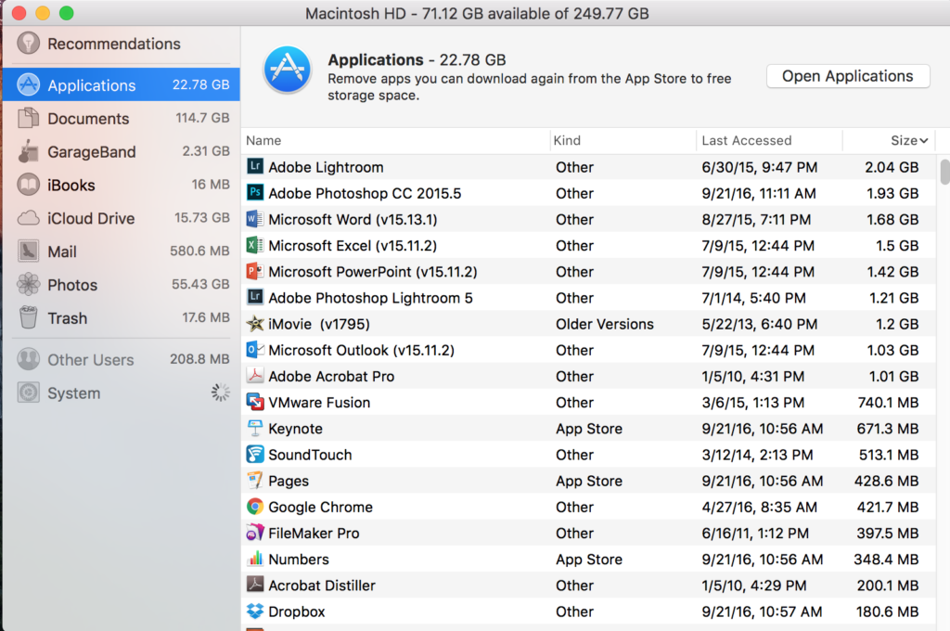Click the Documents sidebar icon
This screenshot has height=631, width=950.
pos(29,118)
